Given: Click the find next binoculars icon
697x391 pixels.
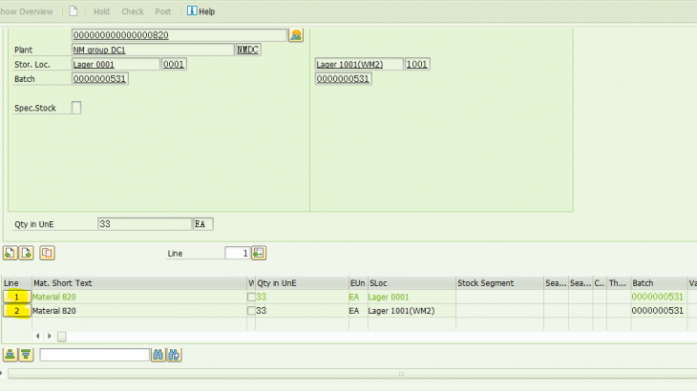Looking at the screenshot, I should [x=174, y=355].
